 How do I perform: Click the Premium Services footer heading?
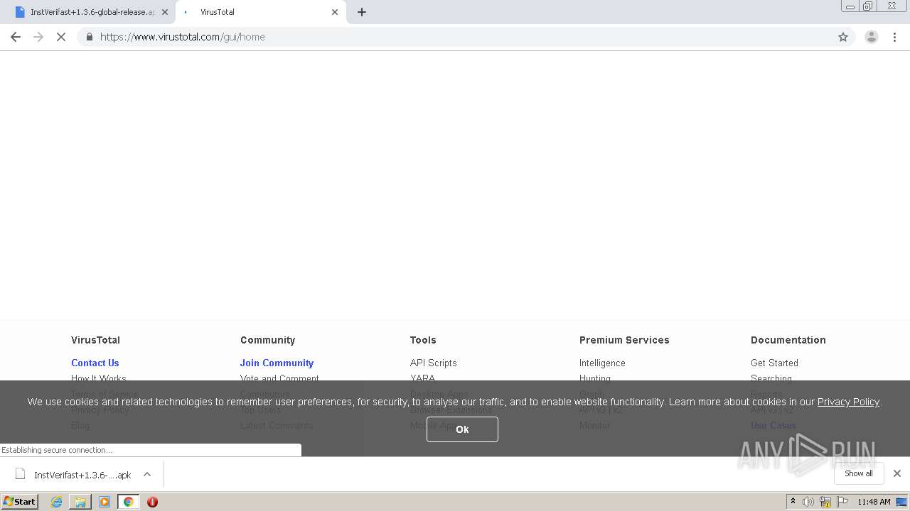click(624, 340)
